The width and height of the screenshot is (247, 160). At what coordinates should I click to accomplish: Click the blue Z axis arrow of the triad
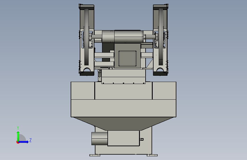24,142
